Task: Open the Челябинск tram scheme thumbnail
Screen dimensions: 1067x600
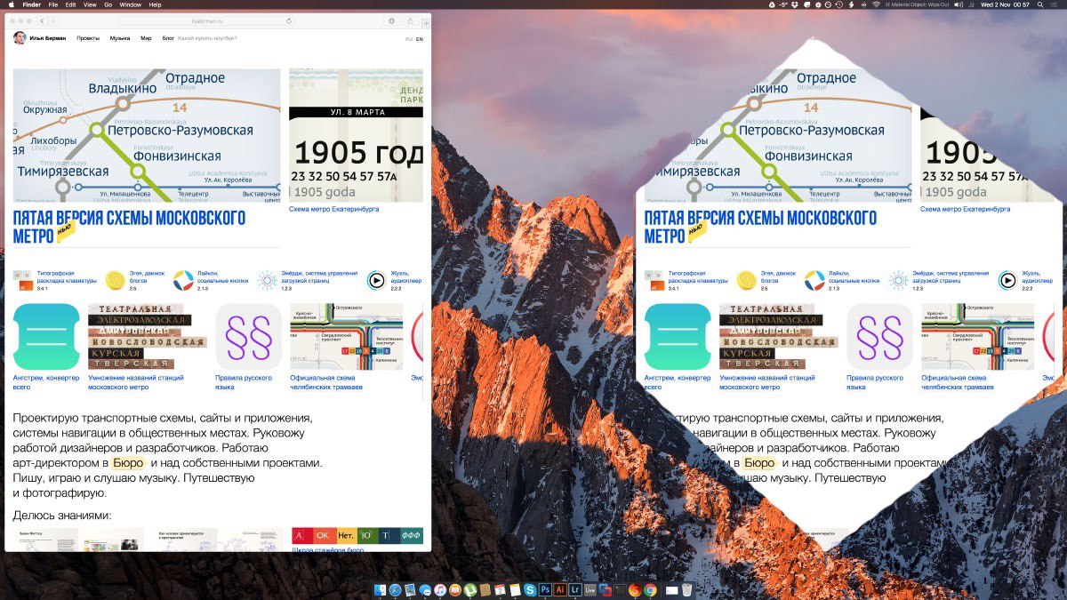Action: (x=346, y=337)
